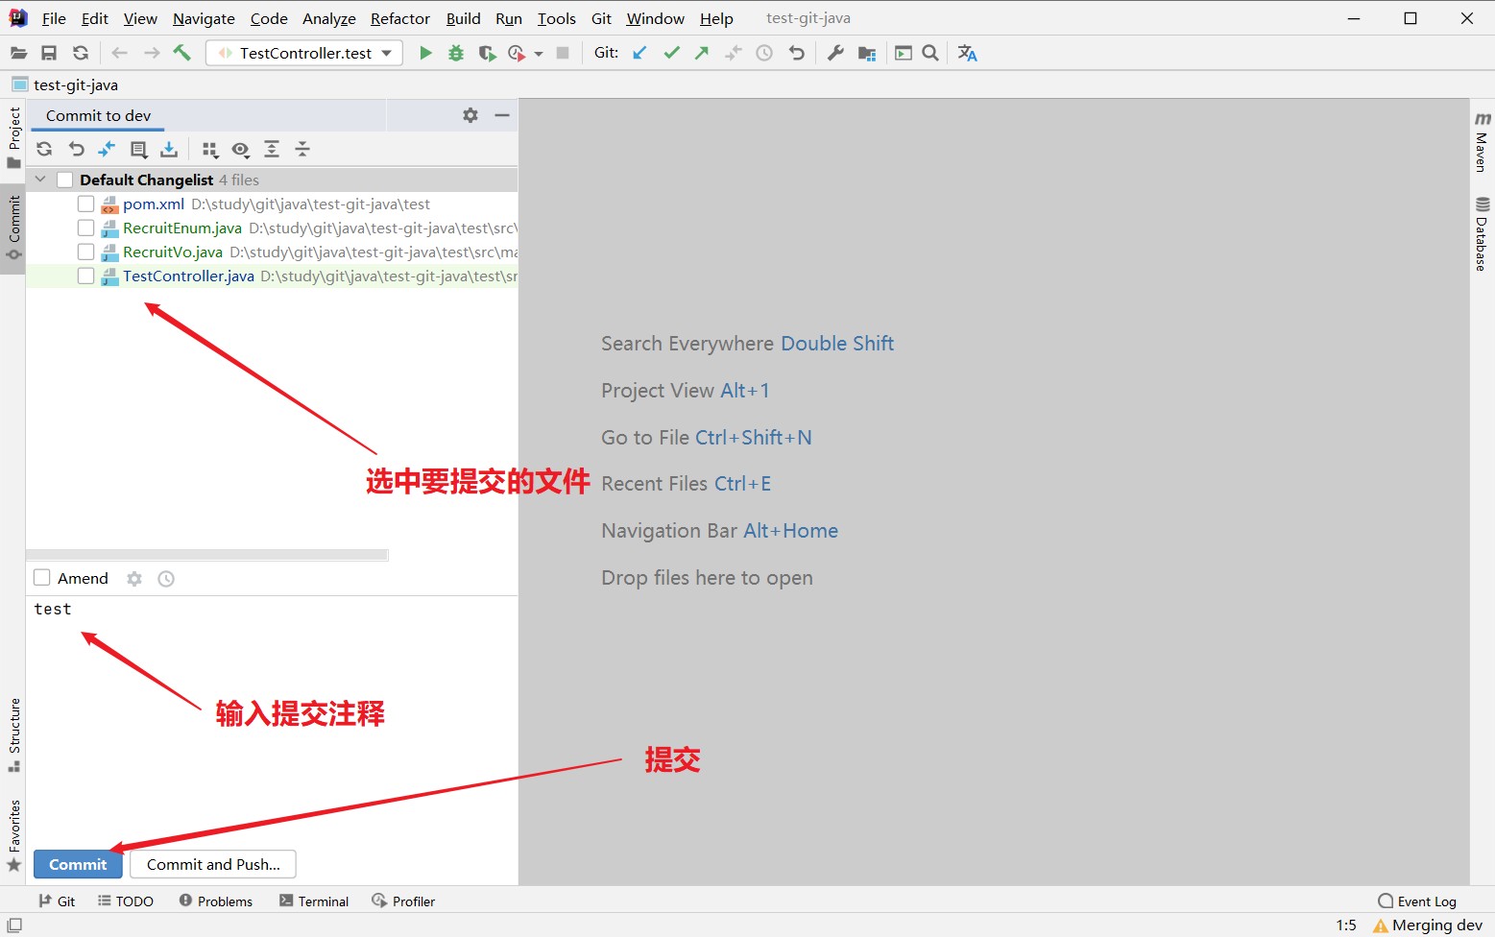Image resolution: width=1495 pixels, height=937 pixels.
Task: Click Git Push green arrow icon
Action: (702, 53)
